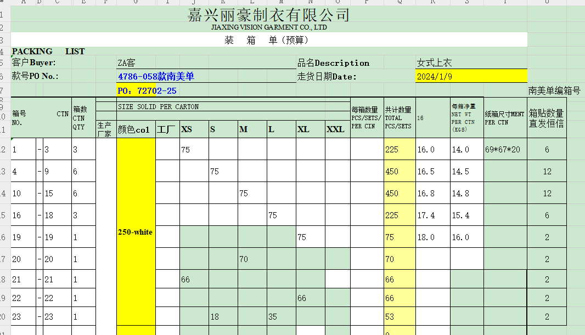
Task: Select the 品名Description label cell
Action: (333, 63)
